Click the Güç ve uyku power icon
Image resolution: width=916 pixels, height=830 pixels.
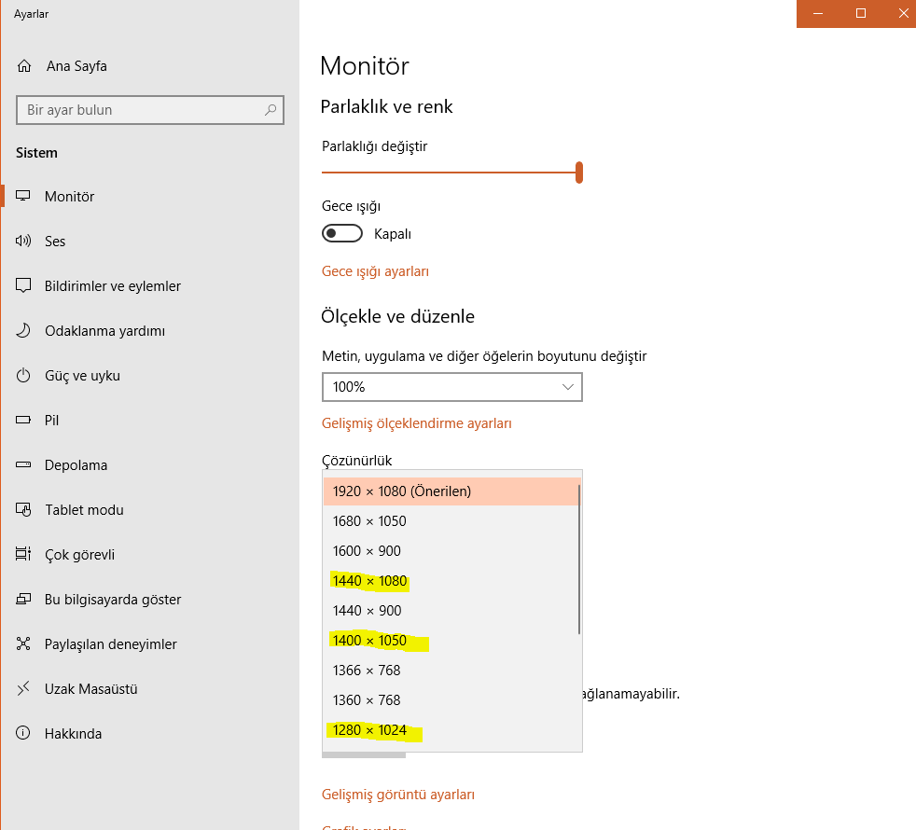pos(23,375)
